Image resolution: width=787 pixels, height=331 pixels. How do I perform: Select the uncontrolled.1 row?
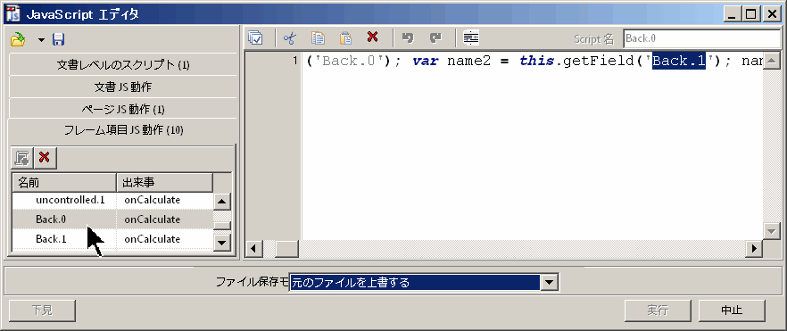tap(113, 200)
